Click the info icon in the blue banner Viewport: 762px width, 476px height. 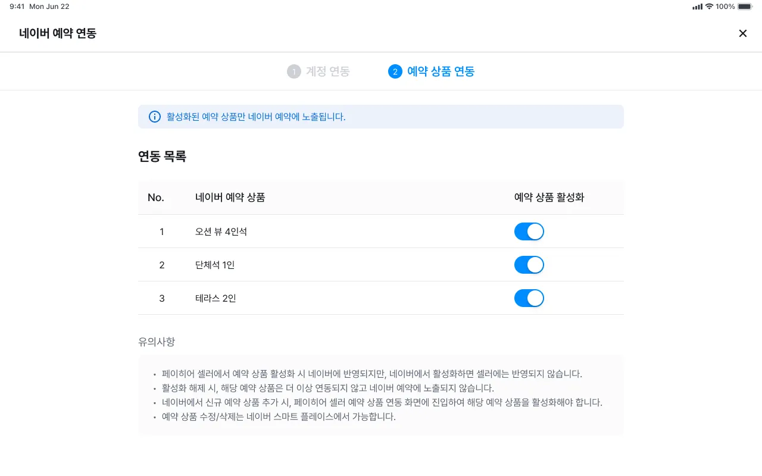[155, 117]
